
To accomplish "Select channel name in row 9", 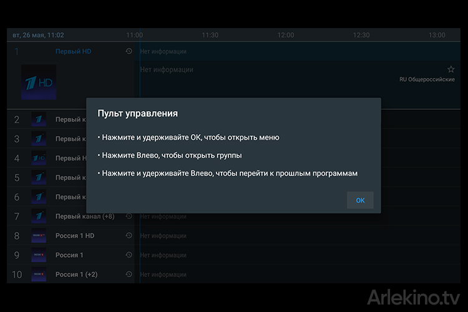I will (x=69, y=255).
